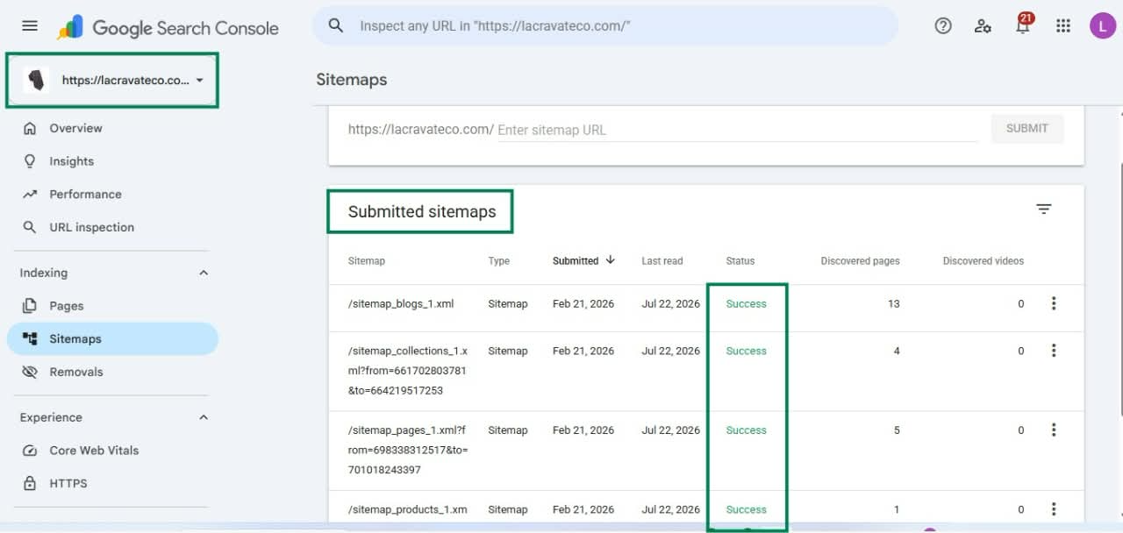Click the search magnifier icon in URL bar
The width and height of the screenshot is (1123, 533).
pyautogui.click(x=335, y=26)
